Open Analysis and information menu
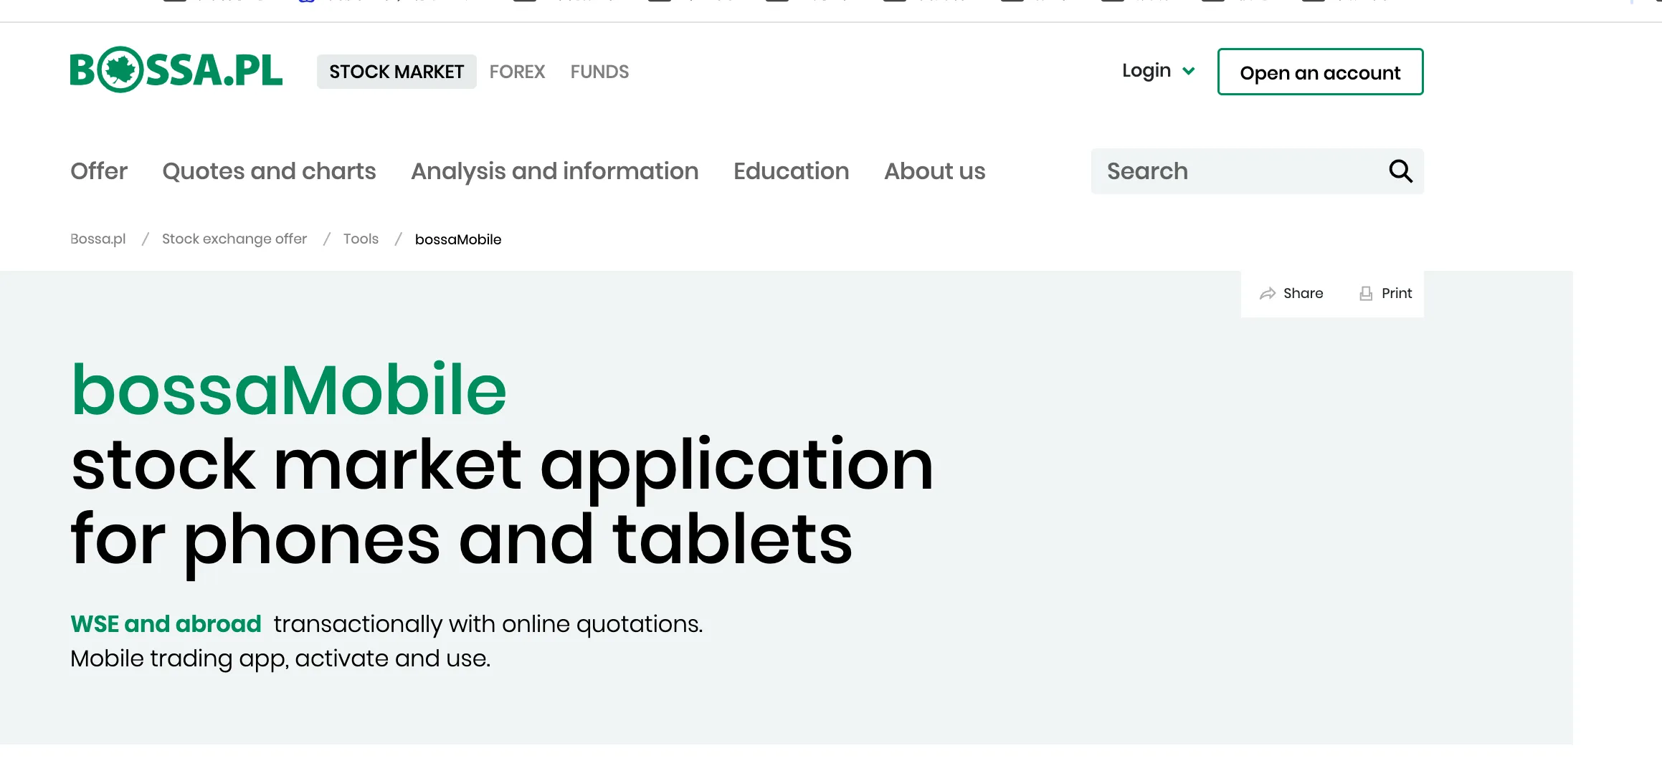Image resolution: width=1662 pixels, height=771 pixels. 554,171
